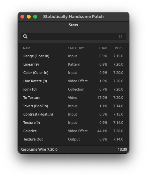Select the Contrast (Float In) row
The height and width of the screenshot is (177, 147).
pyautogui.click(x=73, y=114)
